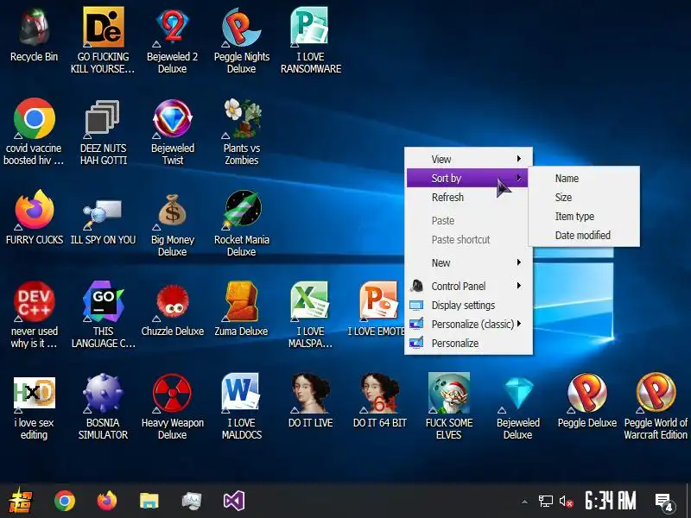Open File Explorer from the taskbar
The image size is (691, 518).
(149, 501)
